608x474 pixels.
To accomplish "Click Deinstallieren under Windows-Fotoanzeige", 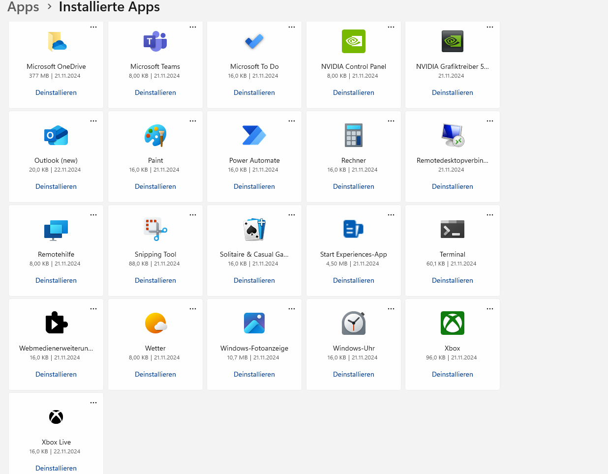I will 254,374.
